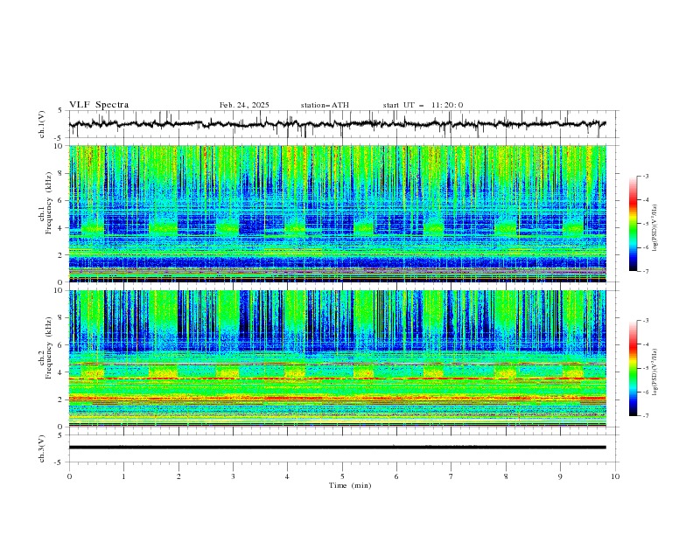Click the "station=ATH" header label

pos(325,105)
